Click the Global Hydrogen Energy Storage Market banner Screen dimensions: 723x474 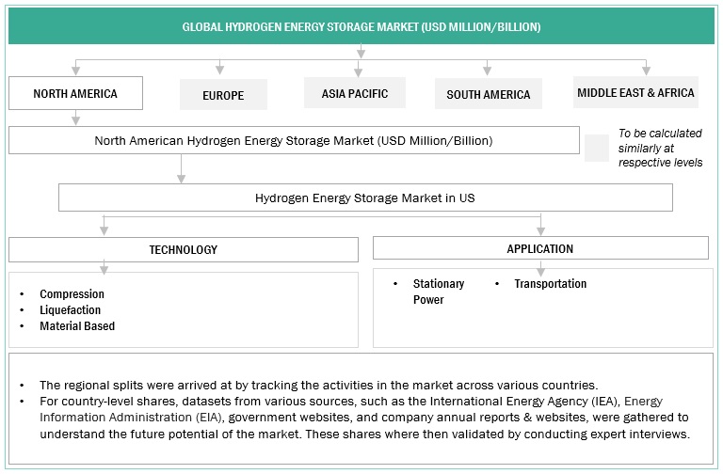[x=361, y=26]
